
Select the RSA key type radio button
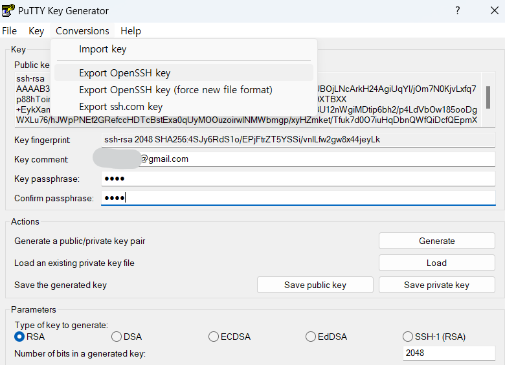coord(19,337)
